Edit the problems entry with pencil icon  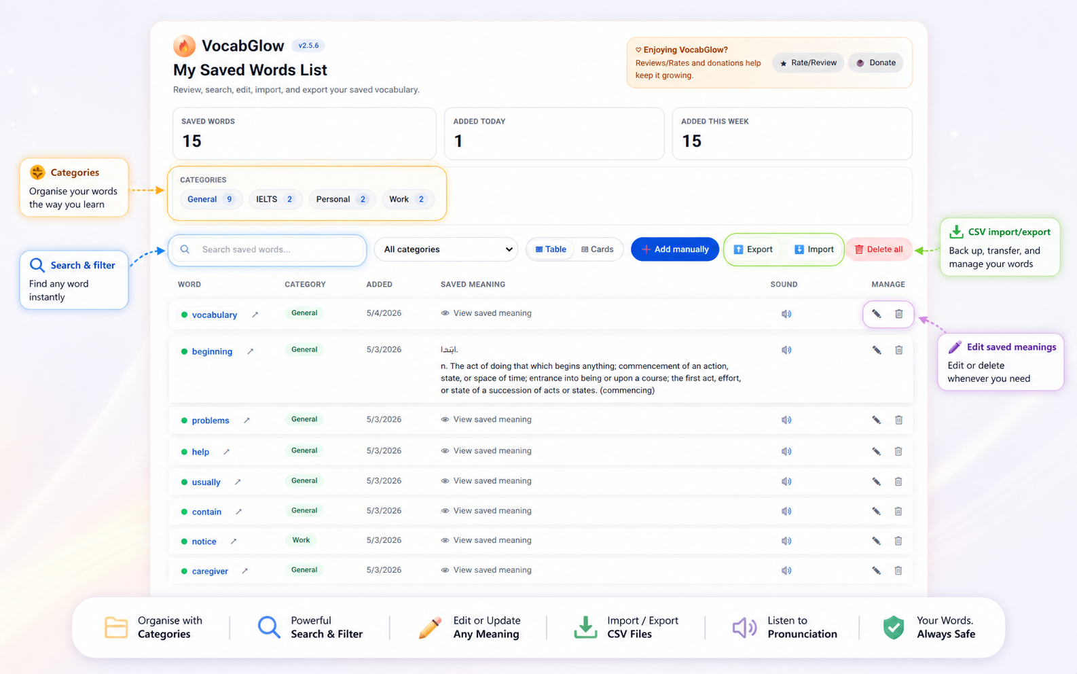tap(877, 420)
